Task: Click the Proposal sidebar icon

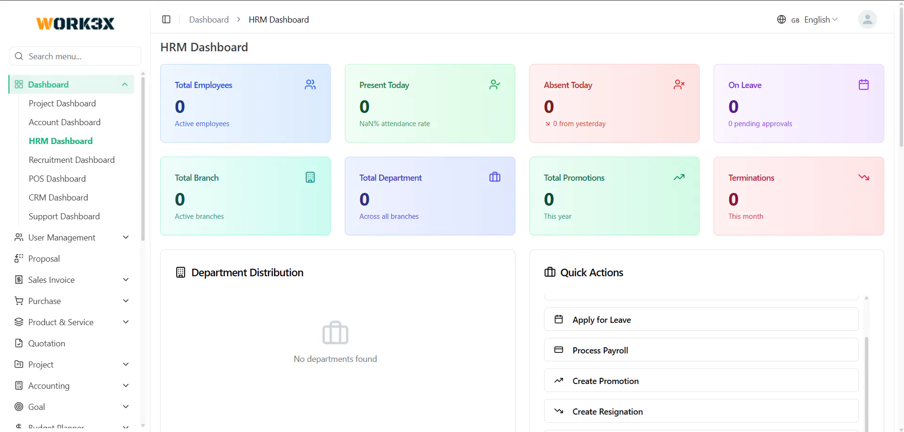Action: [19, 258]
